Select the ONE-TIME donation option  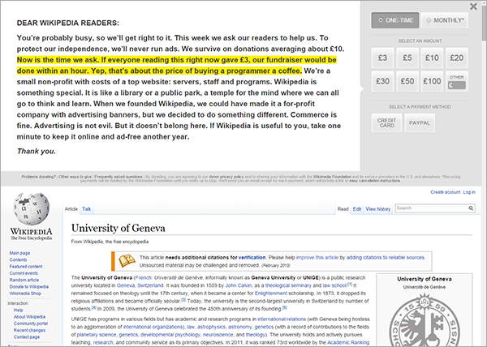click(x=395, y=20)
